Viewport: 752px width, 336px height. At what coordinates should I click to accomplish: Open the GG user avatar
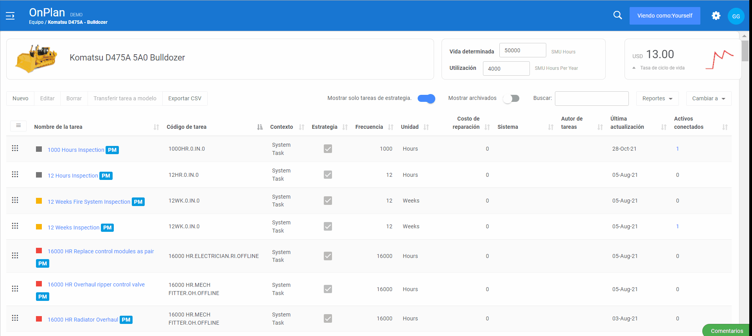(736, 16)
